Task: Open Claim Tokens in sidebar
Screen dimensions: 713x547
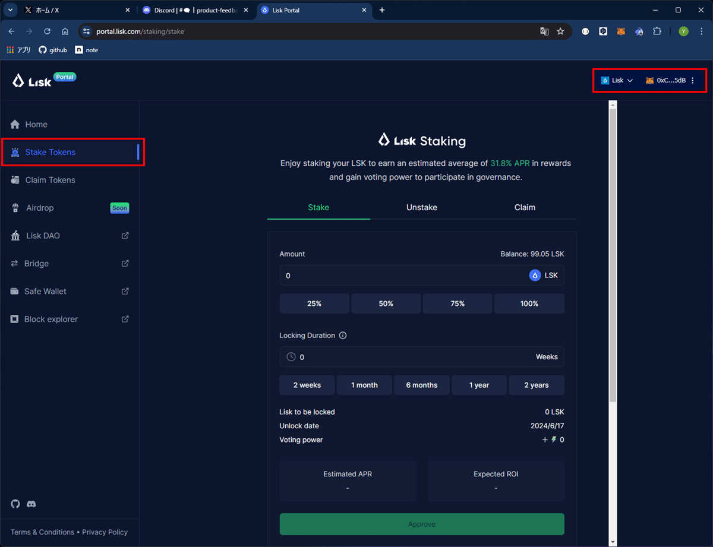Action: 70,180
